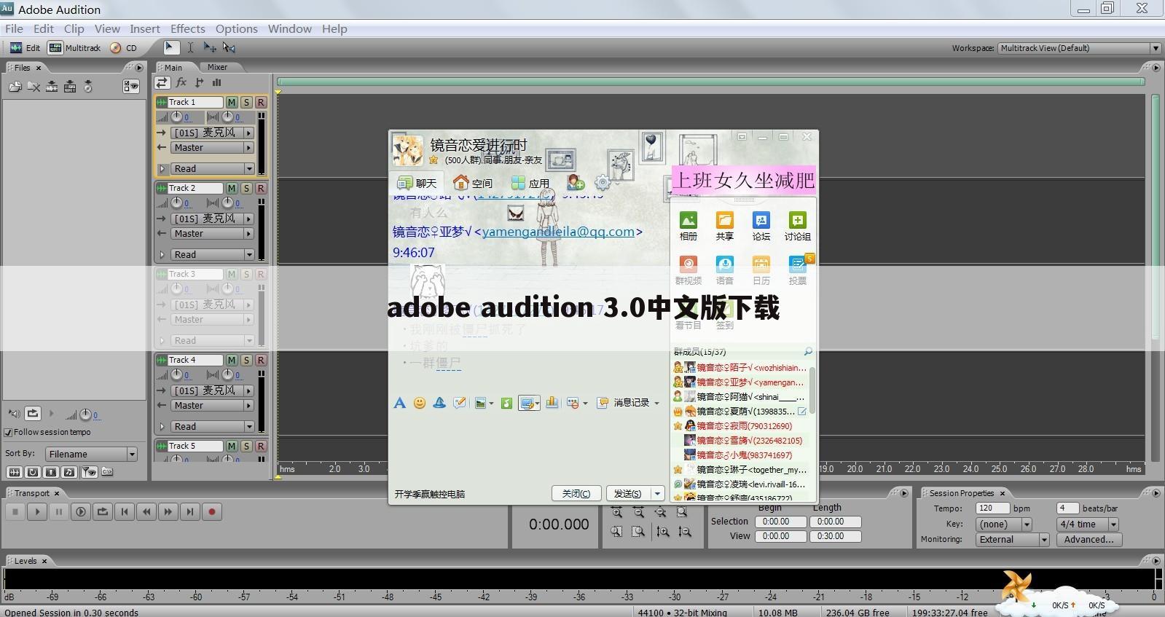Open Track 2 Read automation dropdown
Viewport: 1165px width, 617px height.
(x=212, y=254)
